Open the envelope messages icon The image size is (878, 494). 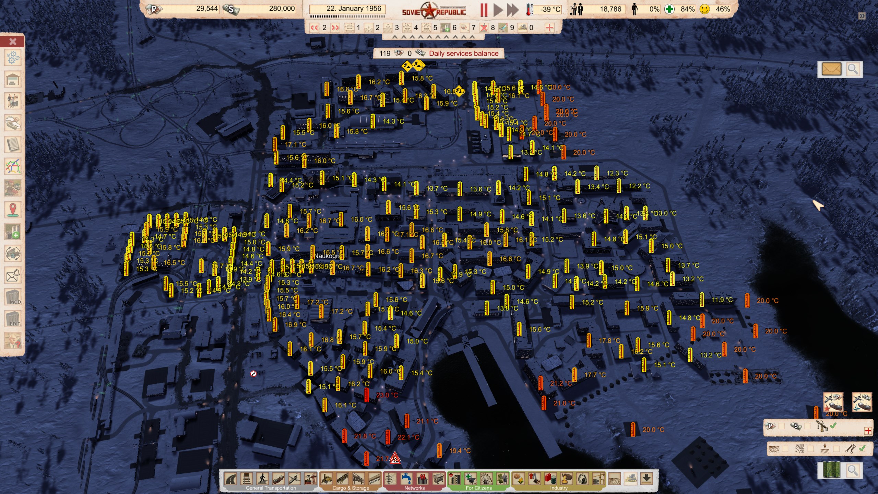pos(831,70)
